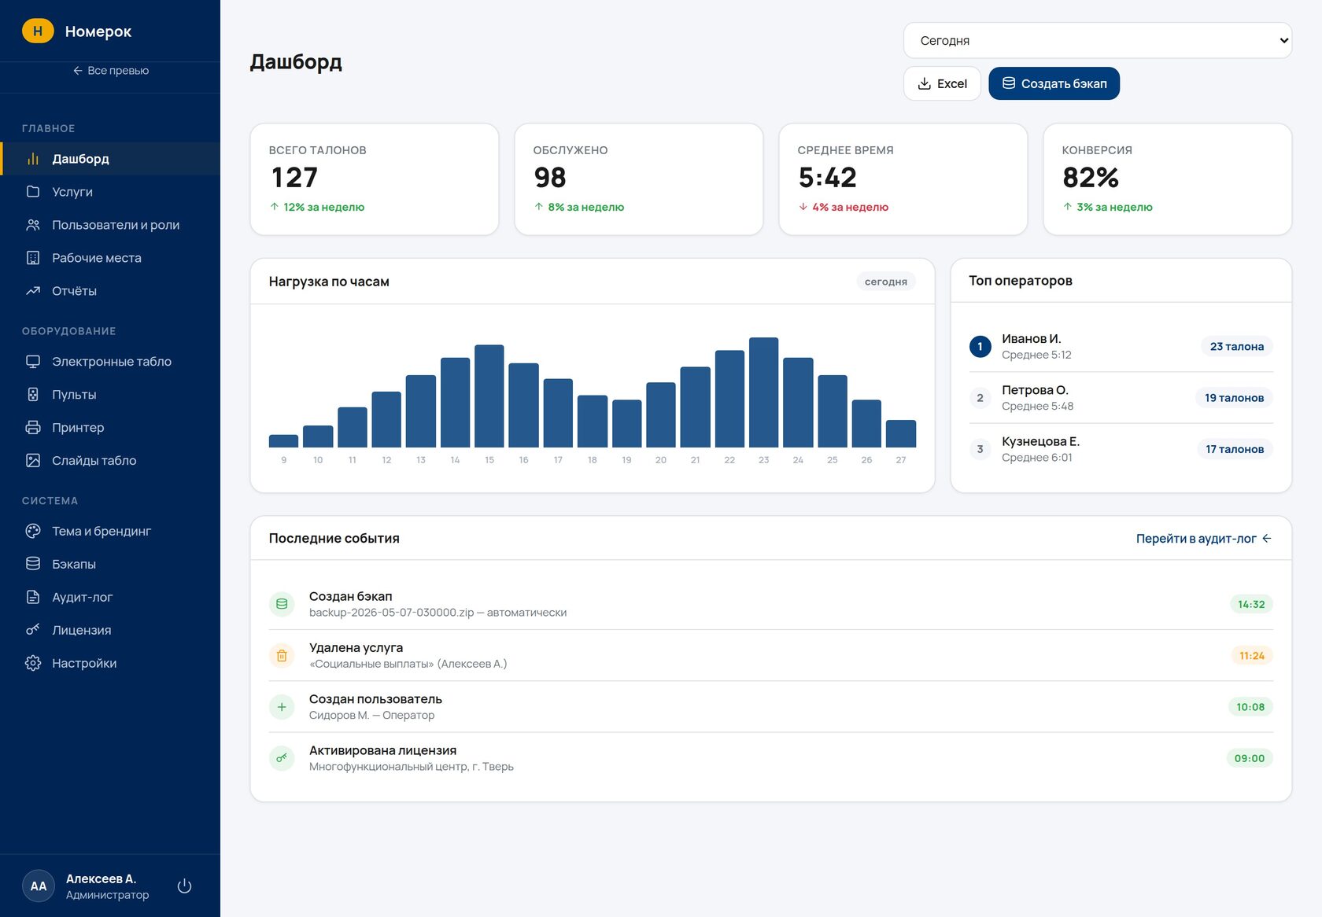This screenshot has width=1322, height=917.
Task: Click the 09:00 time badge
Action: pos(1250,759)
